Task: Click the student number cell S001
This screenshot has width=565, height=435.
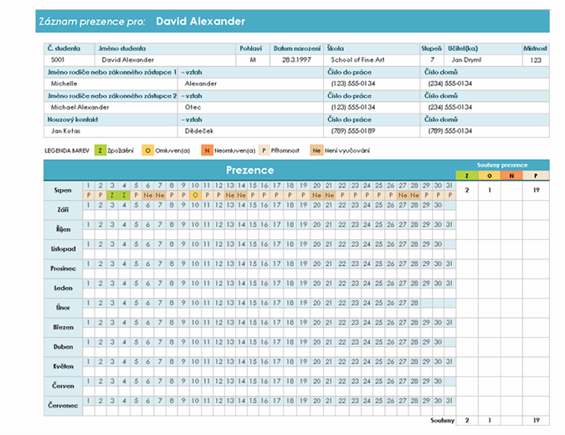Action: click(x=57, y=60)
